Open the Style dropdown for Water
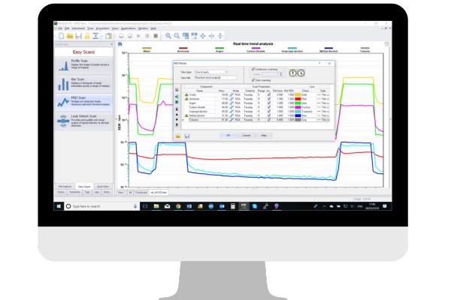 click(325, 94)
